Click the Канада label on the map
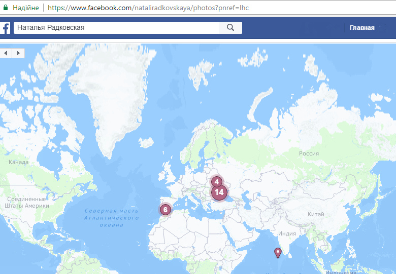 [19, 162]
